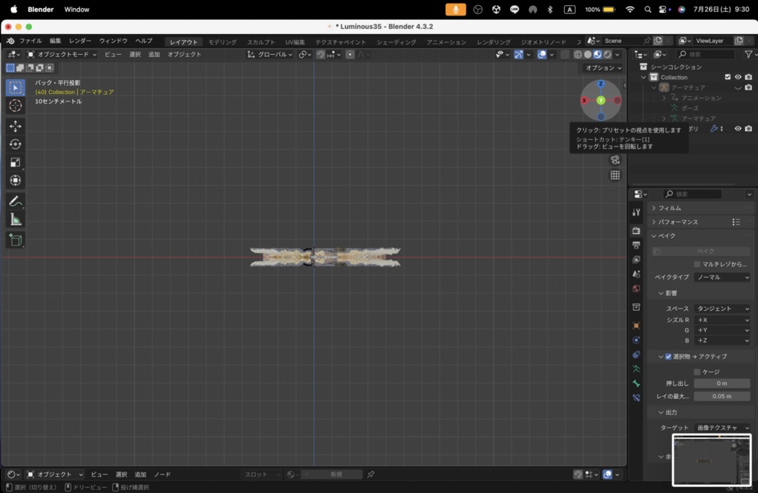
Task: Switch to the モデリング workspace tab
Action: (x=222, y=42)
